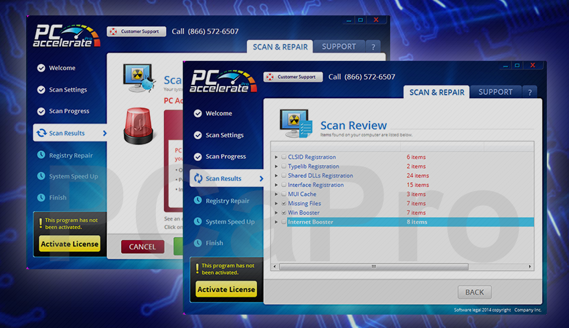Click the '24 items' count for Shared DLLs
Image resolution: width=569 pixels, height=328 pixels.
(x=417, y=175)
